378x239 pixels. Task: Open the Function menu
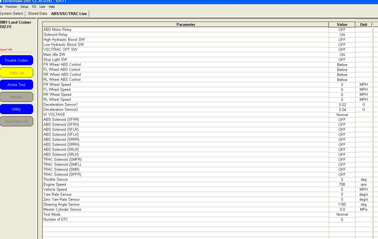11,7
